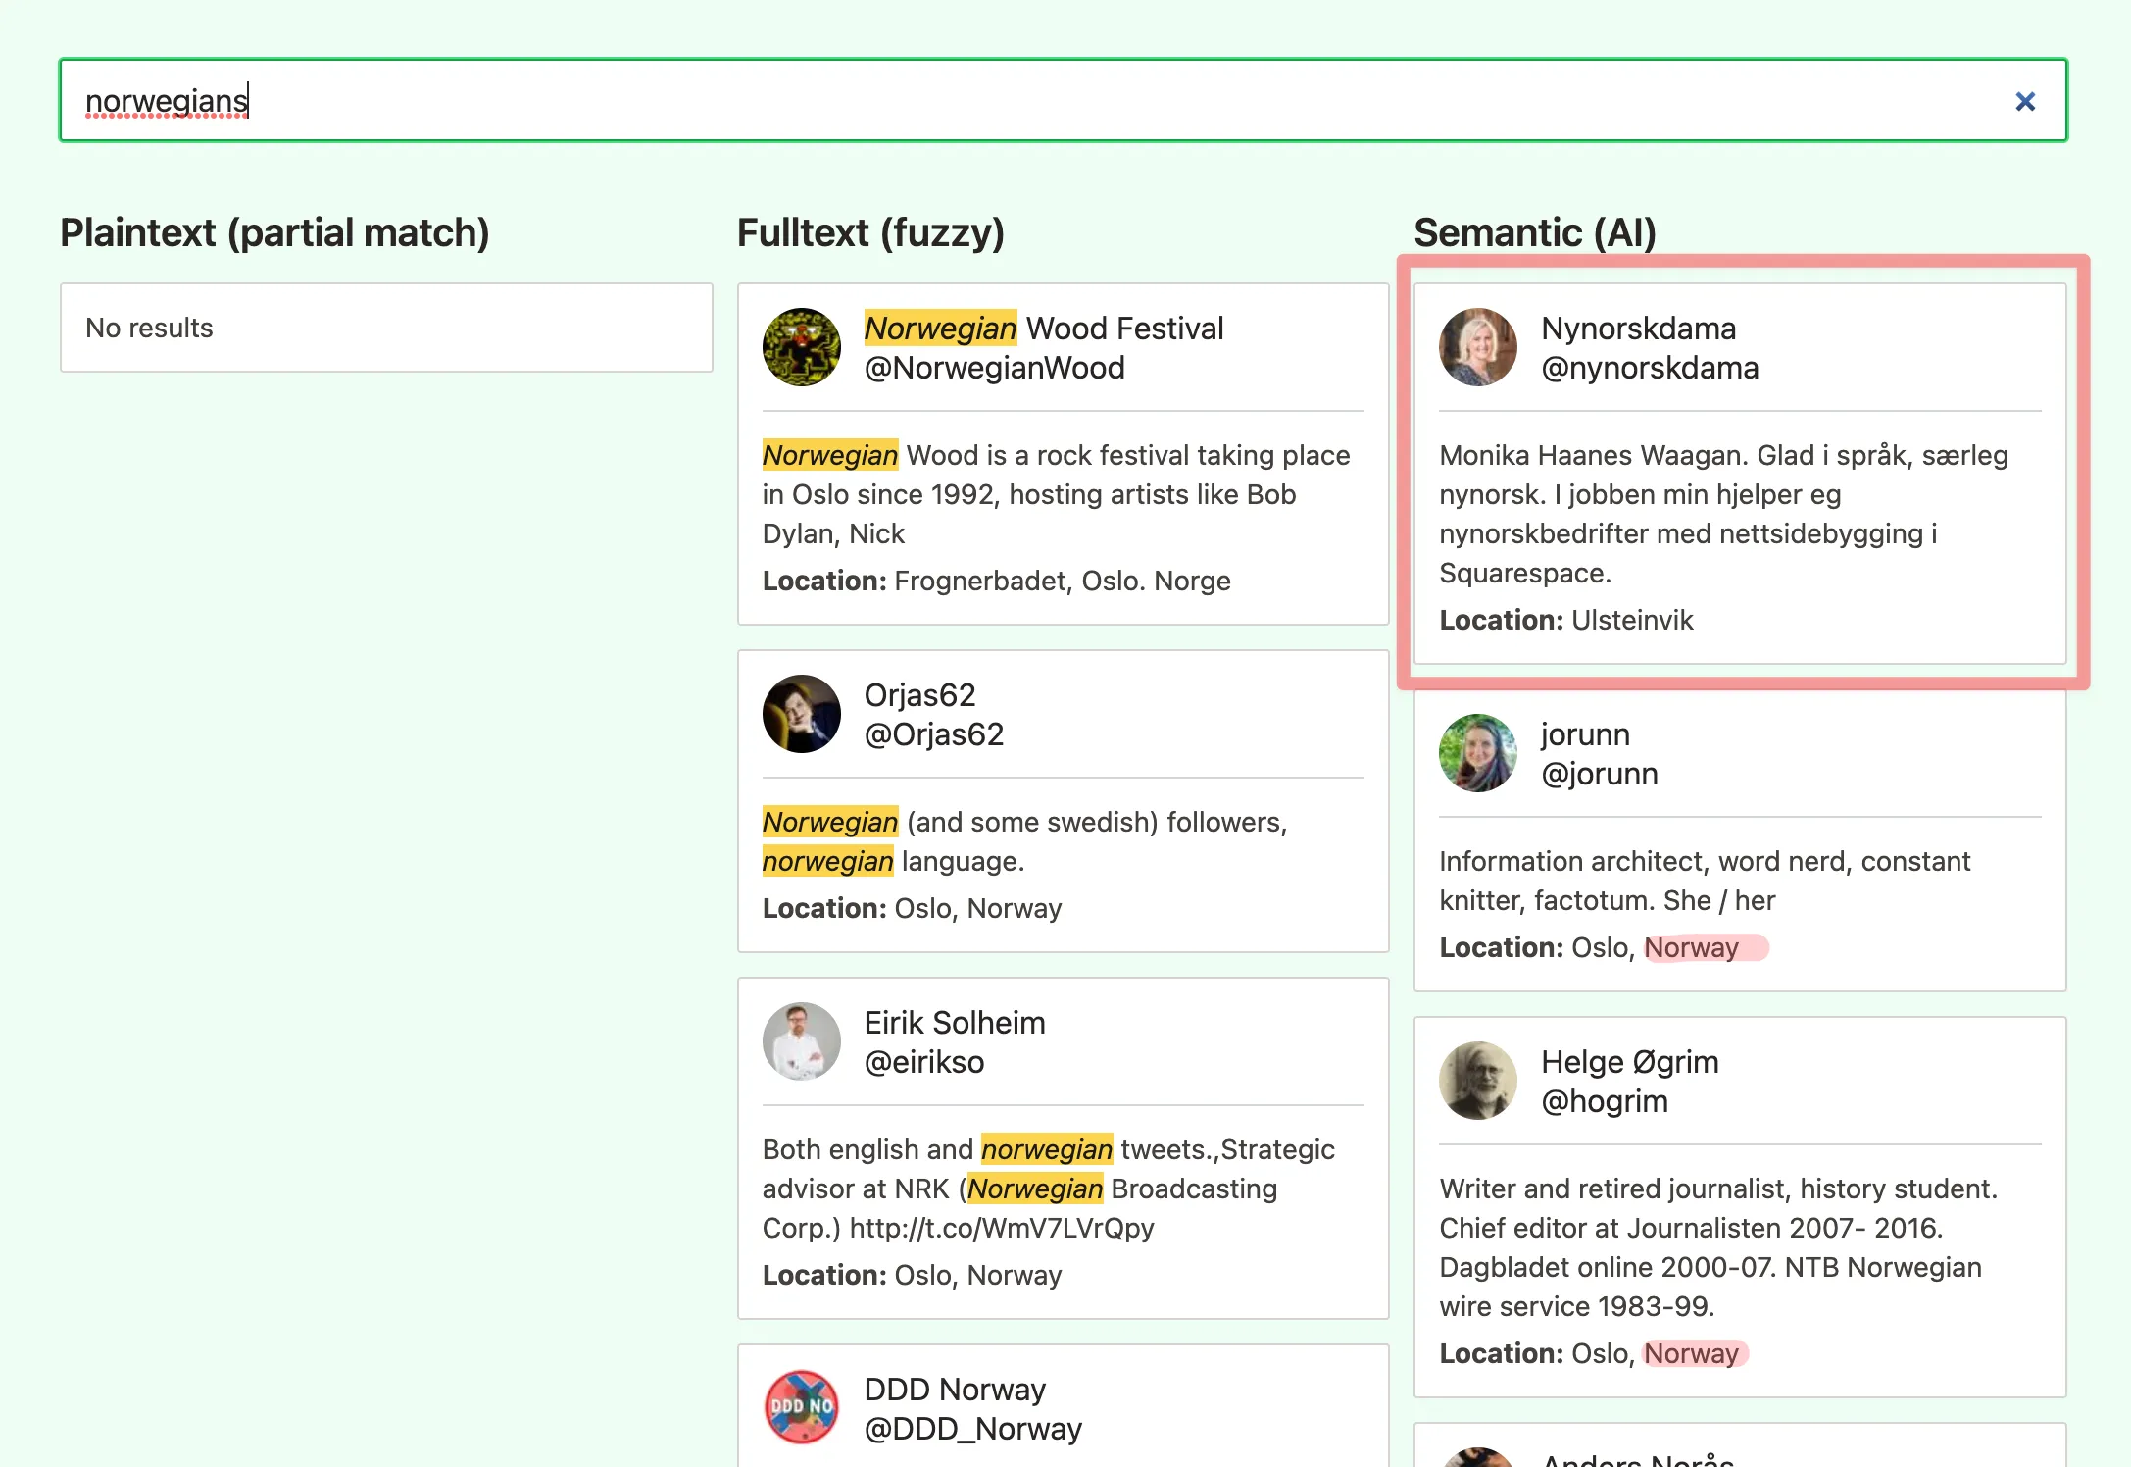Click Nynorskdama's profile picture

tap(1477, 346)
